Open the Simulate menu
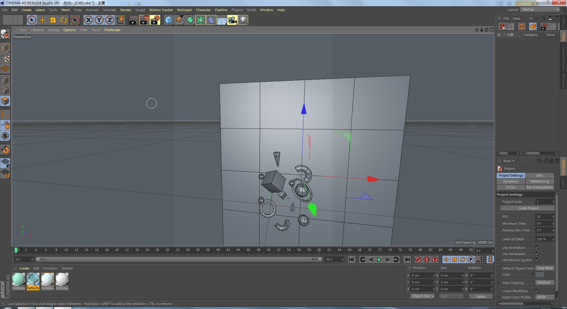The height and width of the screenshot is (309, 567). pyautogui.click(x=109, y=10)
